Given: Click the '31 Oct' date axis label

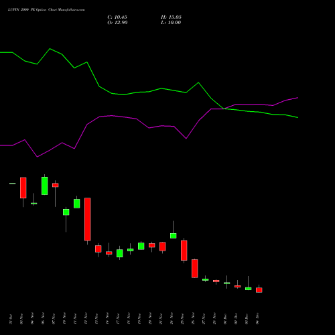Looking at the screenshot, I should [x=11, y=319].
